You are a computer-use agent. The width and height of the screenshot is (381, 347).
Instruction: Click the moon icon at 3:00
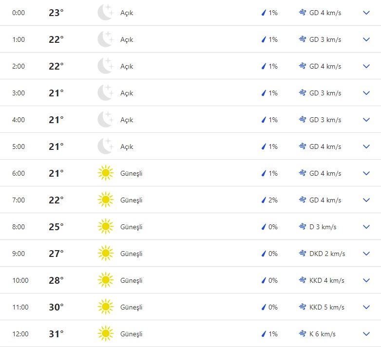pos(105,93)
